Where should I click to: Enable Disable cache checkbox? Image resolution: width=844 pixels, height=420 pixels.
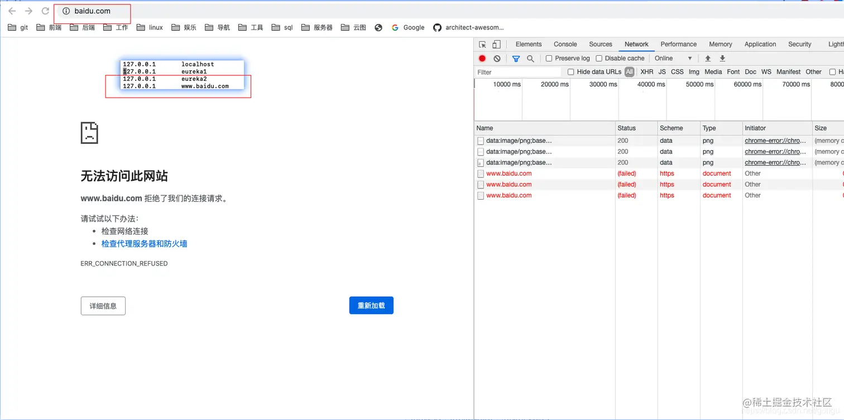pyautogui.click(x=599, y=58)
